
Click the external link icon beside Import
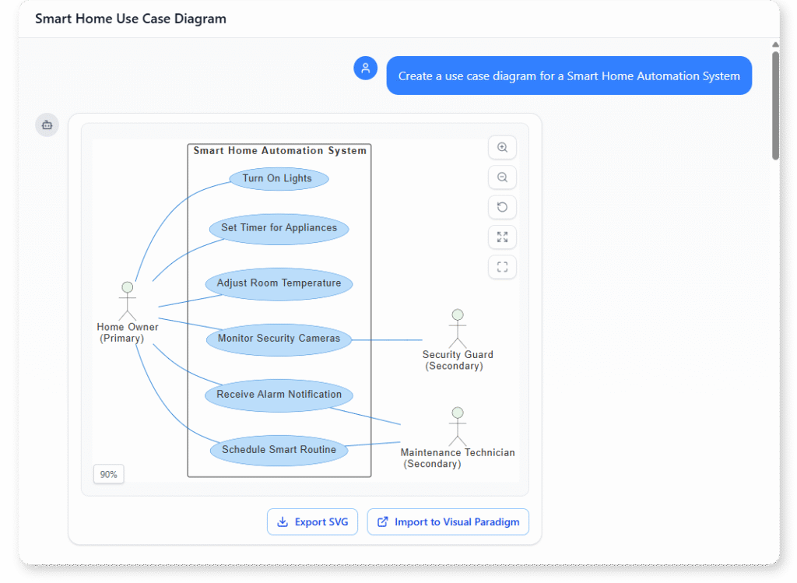381,522
